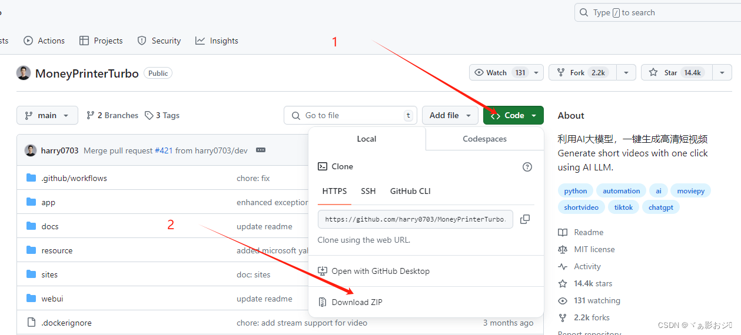The width and height of the screenshot is (741, 335).
Task: Click the forks icon in About sidebar
Action: tap(563, 317)
